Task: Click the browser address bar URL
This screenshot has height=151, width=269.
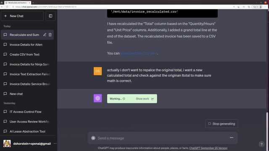Action: point(46,7)
